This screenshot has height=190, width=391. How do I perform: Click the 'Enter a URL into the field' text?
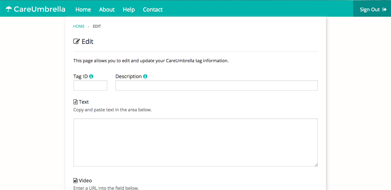(106, 188)
